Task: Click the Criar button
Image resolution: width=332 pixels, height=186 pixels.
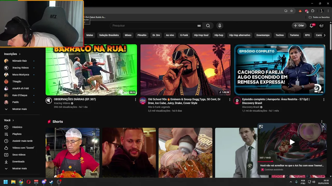Action: pyautogui.click(x=299, y=26)
